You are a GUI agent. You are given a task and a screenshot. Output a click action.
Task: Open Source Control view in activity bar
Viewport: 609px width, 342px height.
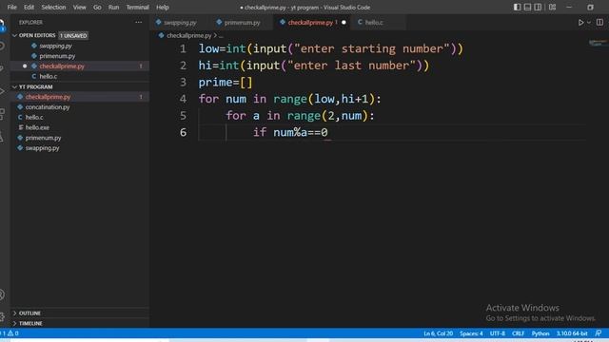(2, 68)
